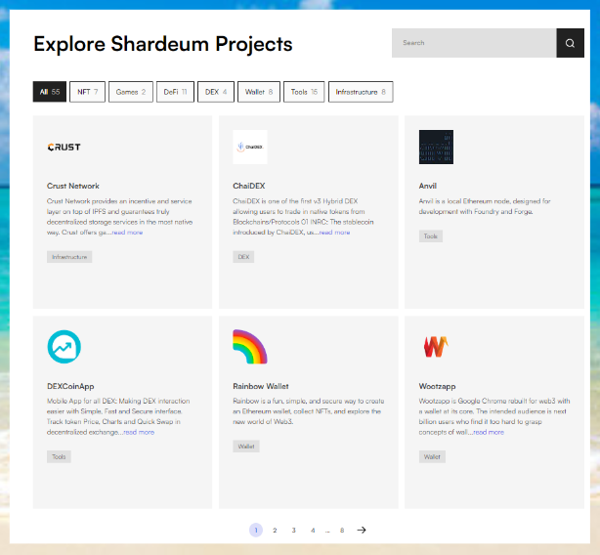Jump to last page 8
600x555 pixels.
(342, 531)
